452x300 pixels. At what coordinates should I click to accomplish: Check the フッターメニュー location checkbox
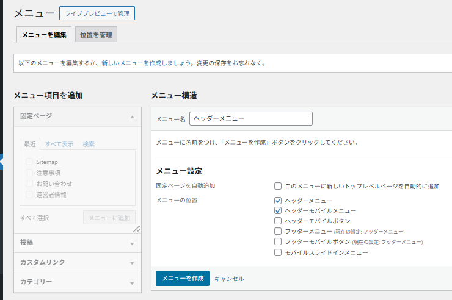pos(278,231)
